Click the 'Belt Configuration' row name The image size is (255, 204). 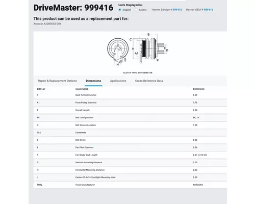[84, 117]
